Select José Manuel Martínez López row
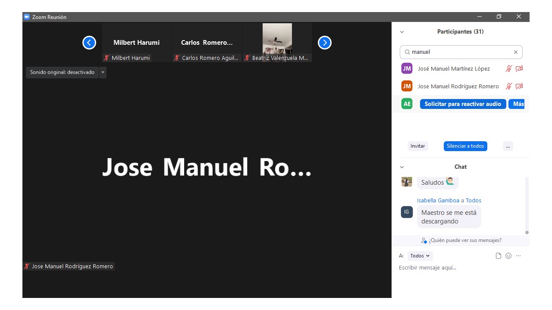Viewport: 552px width, 310px height. point(461,68)
